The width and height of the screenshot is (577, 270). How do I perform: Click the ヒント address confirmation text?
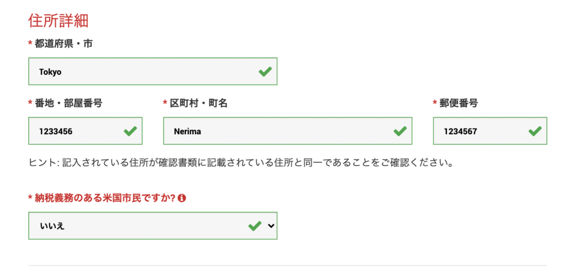pyautogui.click(x=241, y=163)
